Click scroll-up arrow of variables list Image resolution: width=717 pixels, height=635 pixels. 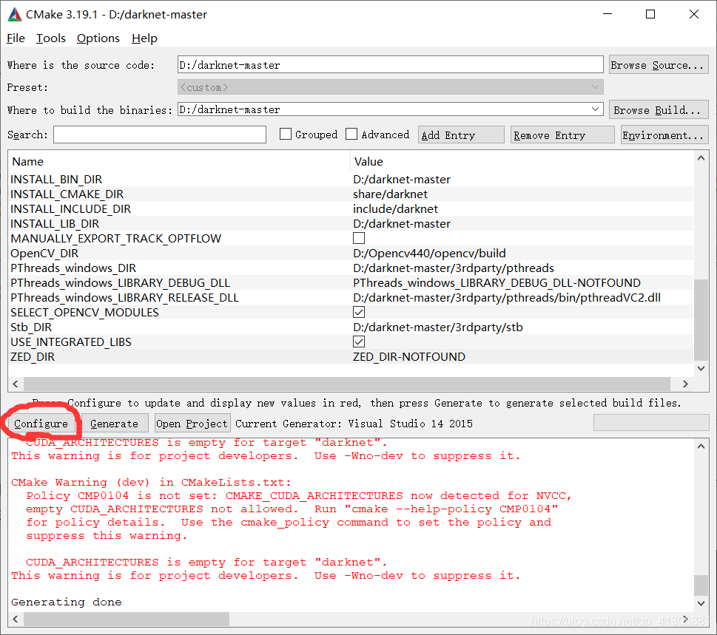tap(701, 158)
